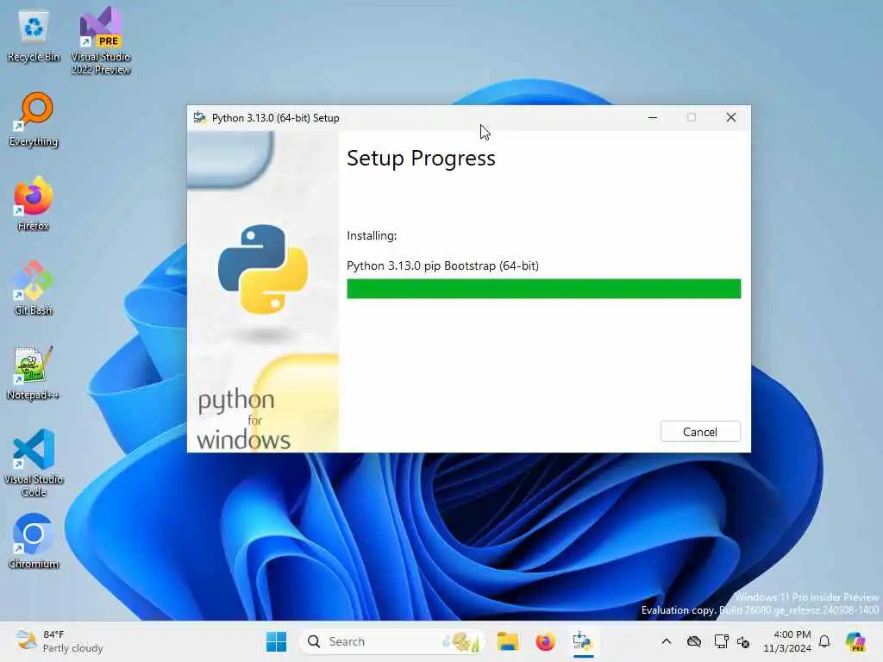
Task: Open Firefox from the taskbar
Action: [545, 641]
